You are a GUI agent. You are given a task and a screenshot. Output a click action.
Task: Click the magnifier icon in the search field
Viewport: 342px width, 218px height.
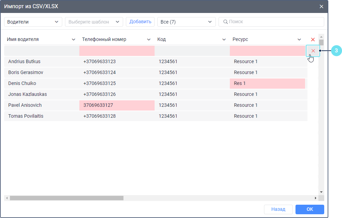tap(225, 22)
